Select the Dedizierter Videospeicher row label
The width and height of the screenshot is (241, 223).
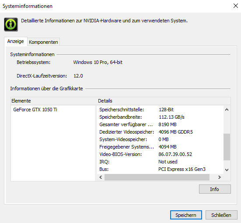click(127, 132)
